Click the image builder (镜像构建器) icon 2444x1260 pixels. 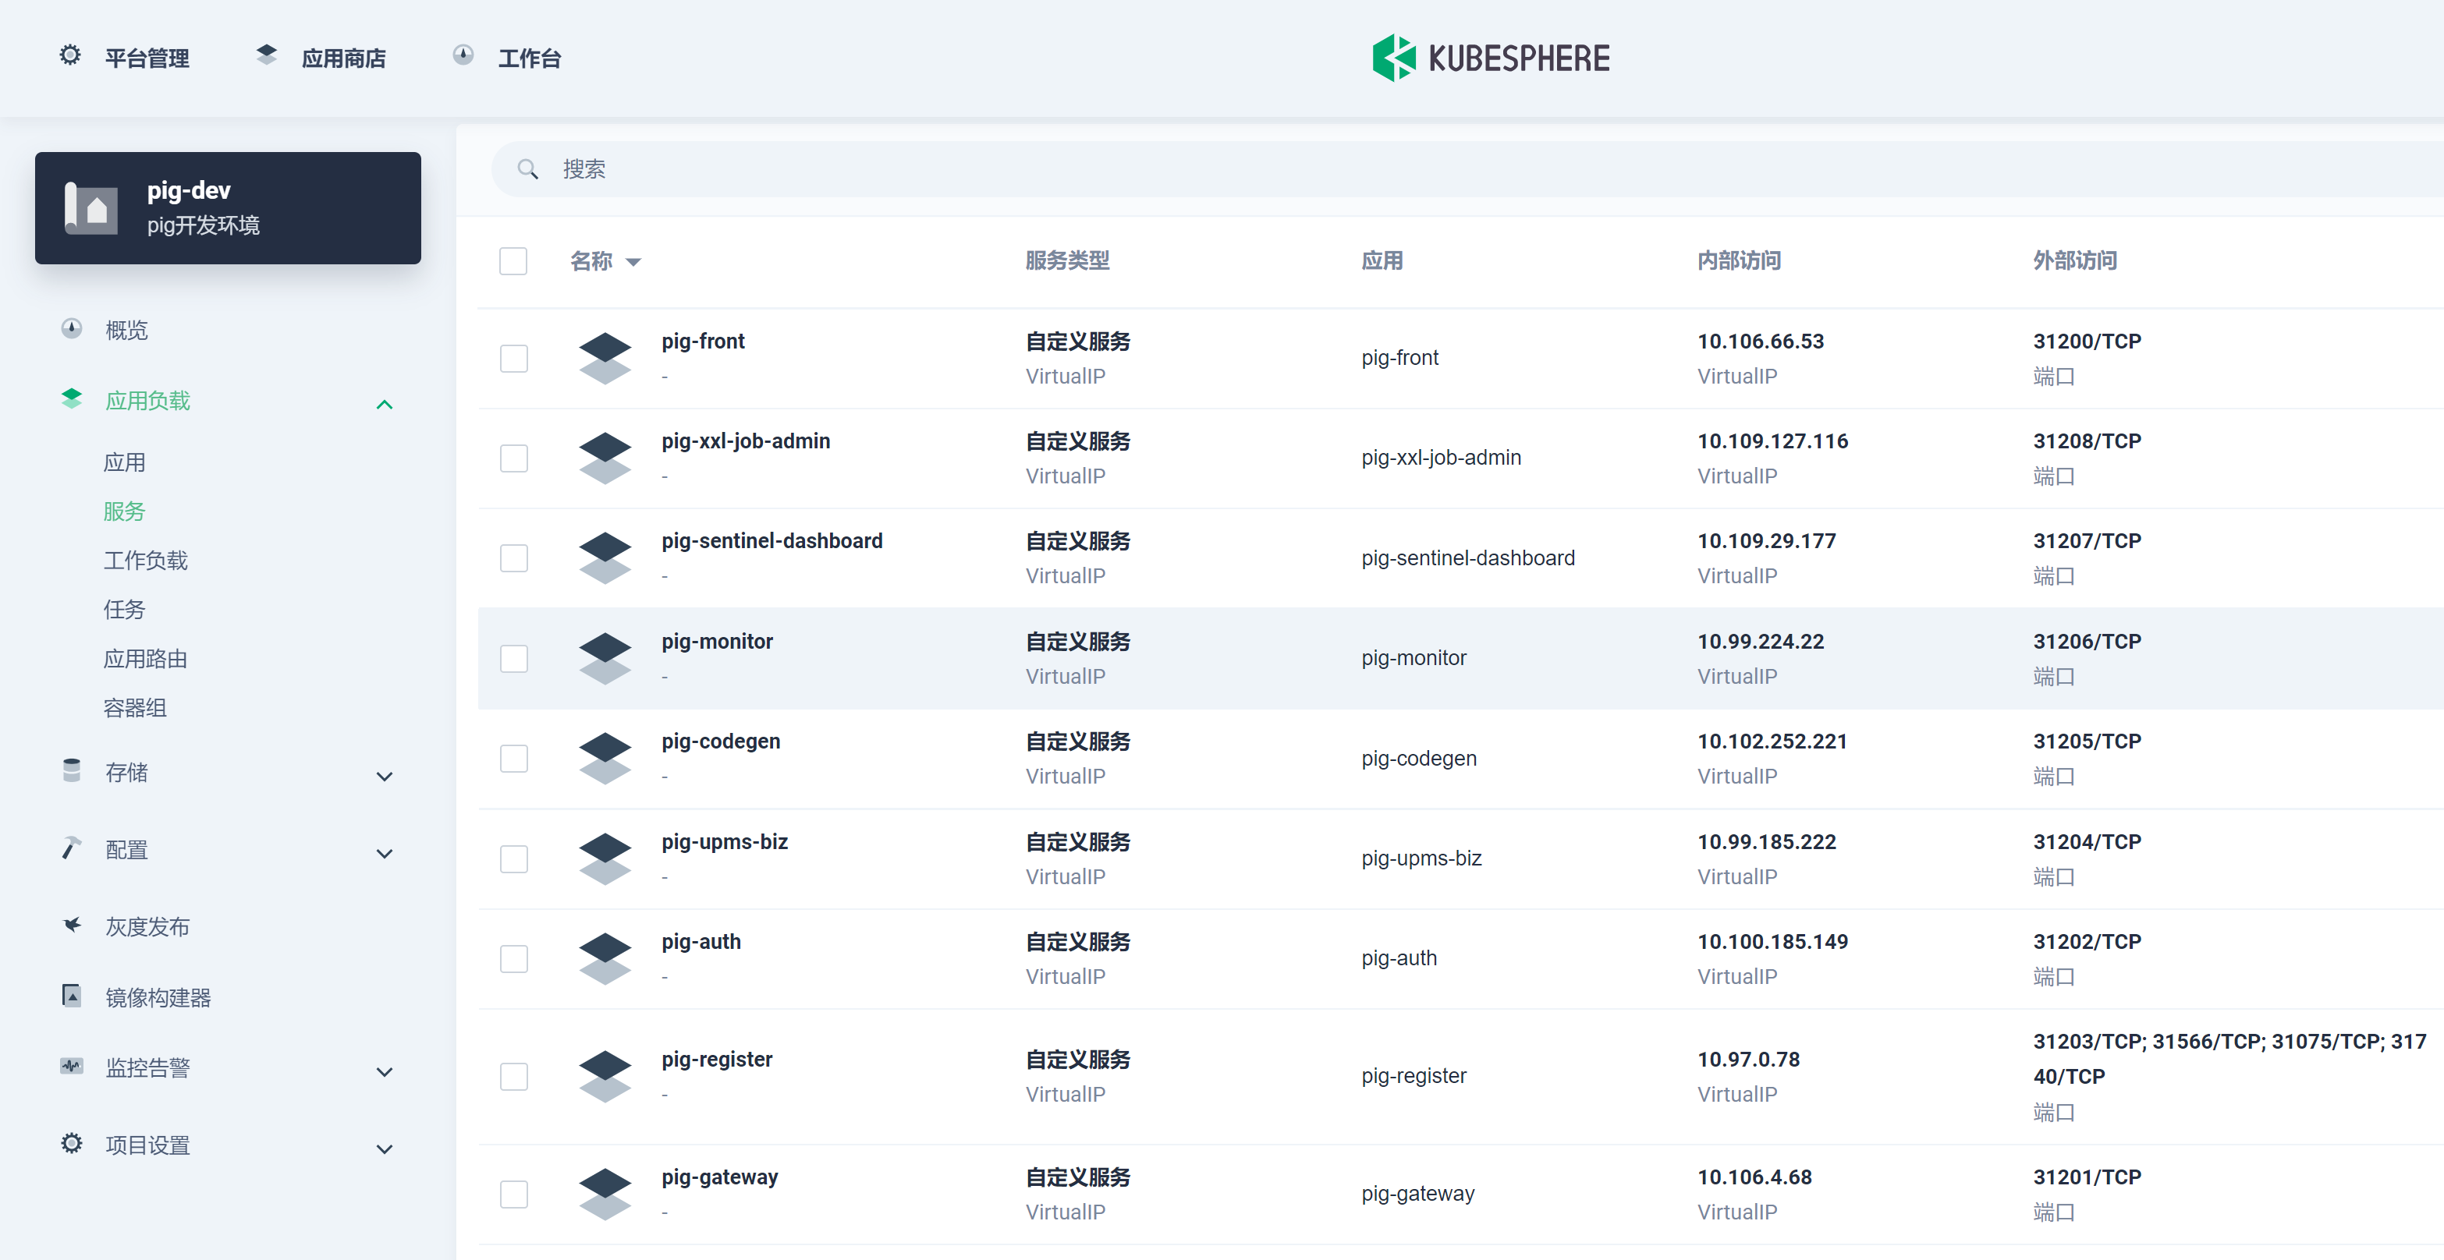pos(71,996)
